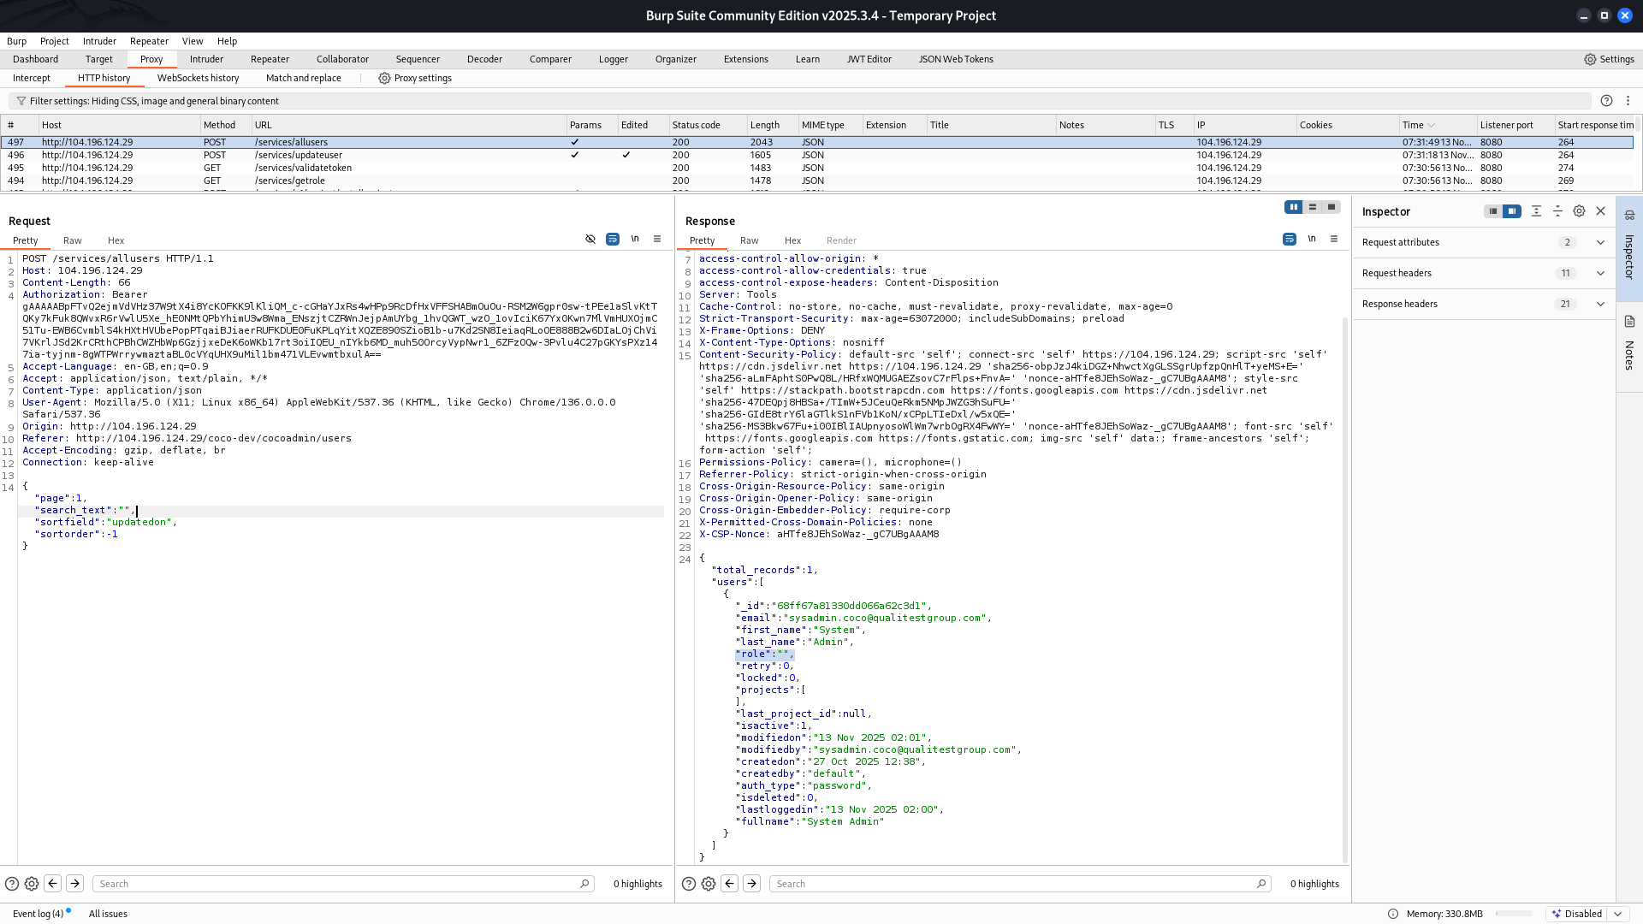Toggle line wrap icon in Request panel
This screenshot has width=1643, height=924.
click(613, 240)
